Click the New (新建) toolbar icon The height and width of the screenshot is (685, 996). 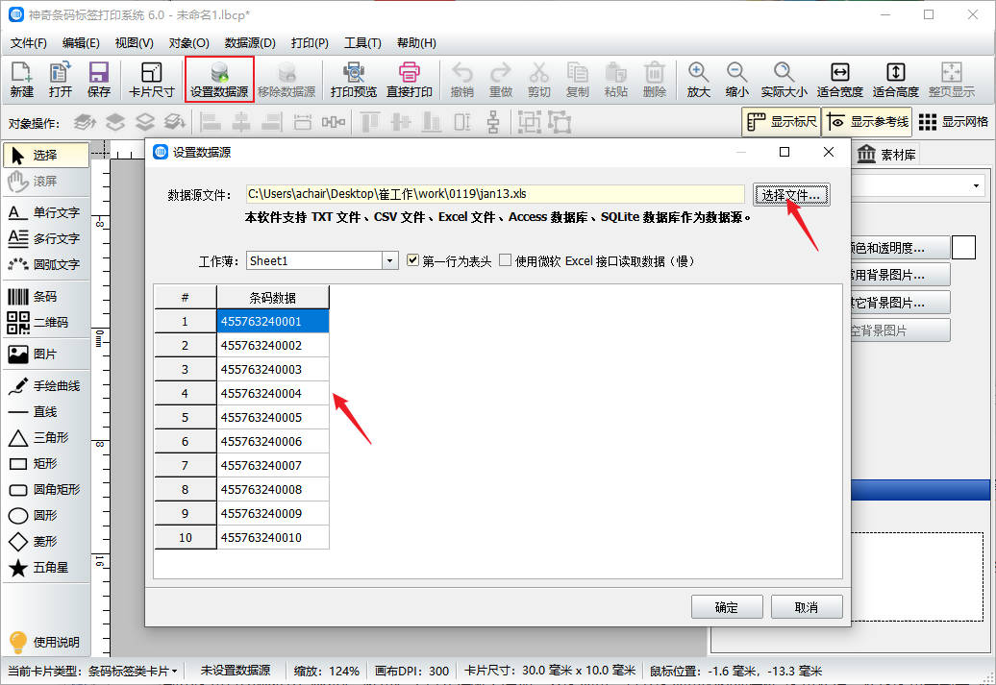21,80
